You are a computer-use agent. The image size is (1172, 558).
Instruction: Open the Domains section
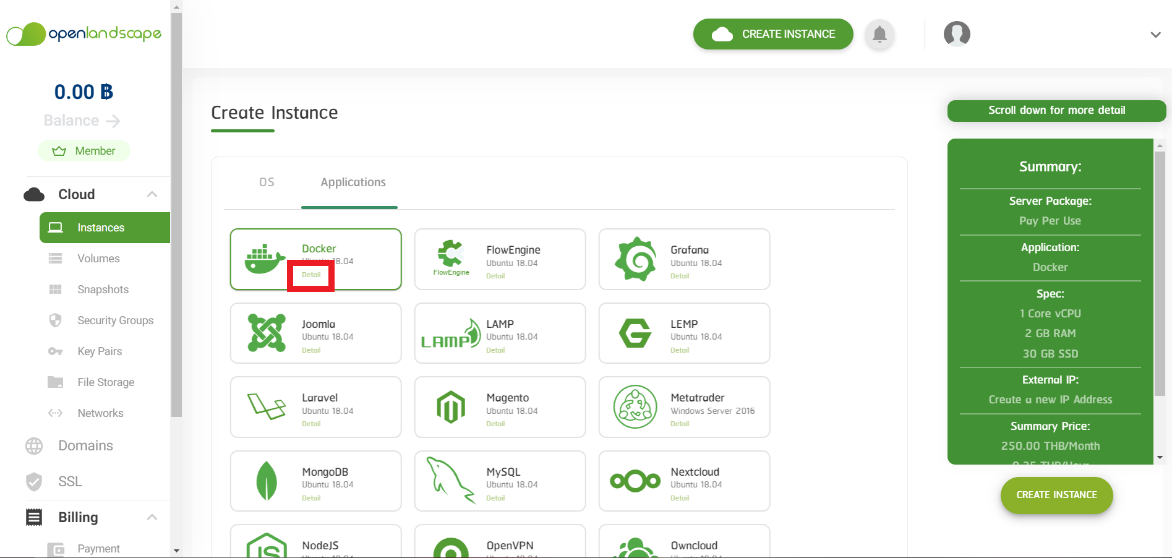coord(85,445)
